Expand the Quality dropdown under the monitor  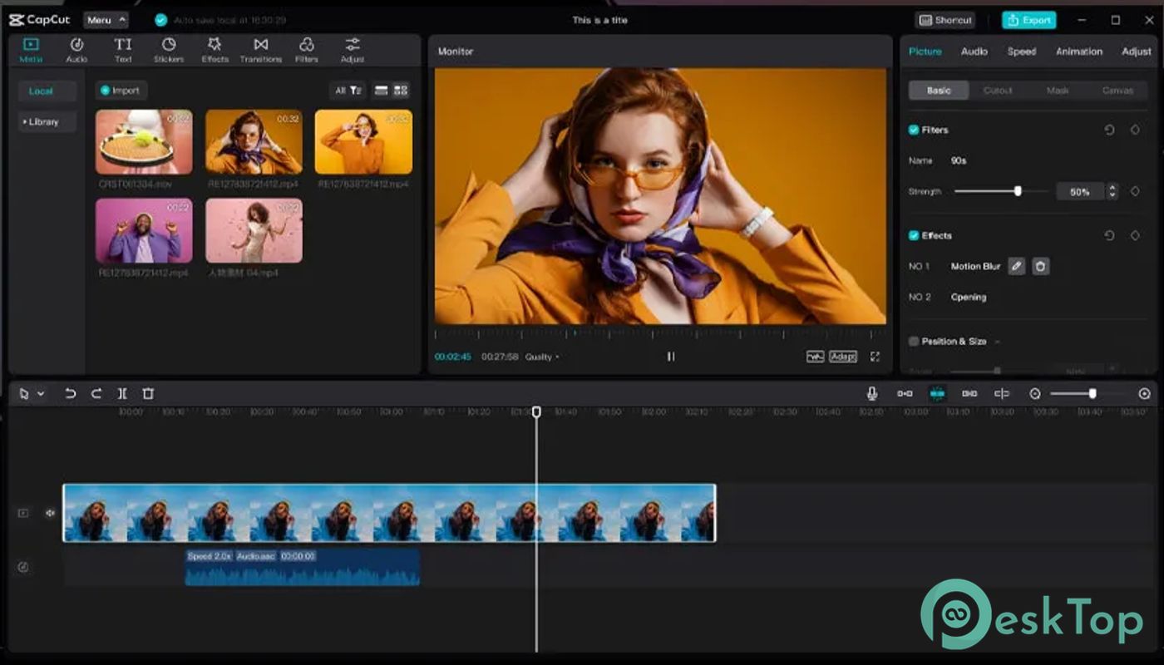pyautogui.click(x=542, y=357)
